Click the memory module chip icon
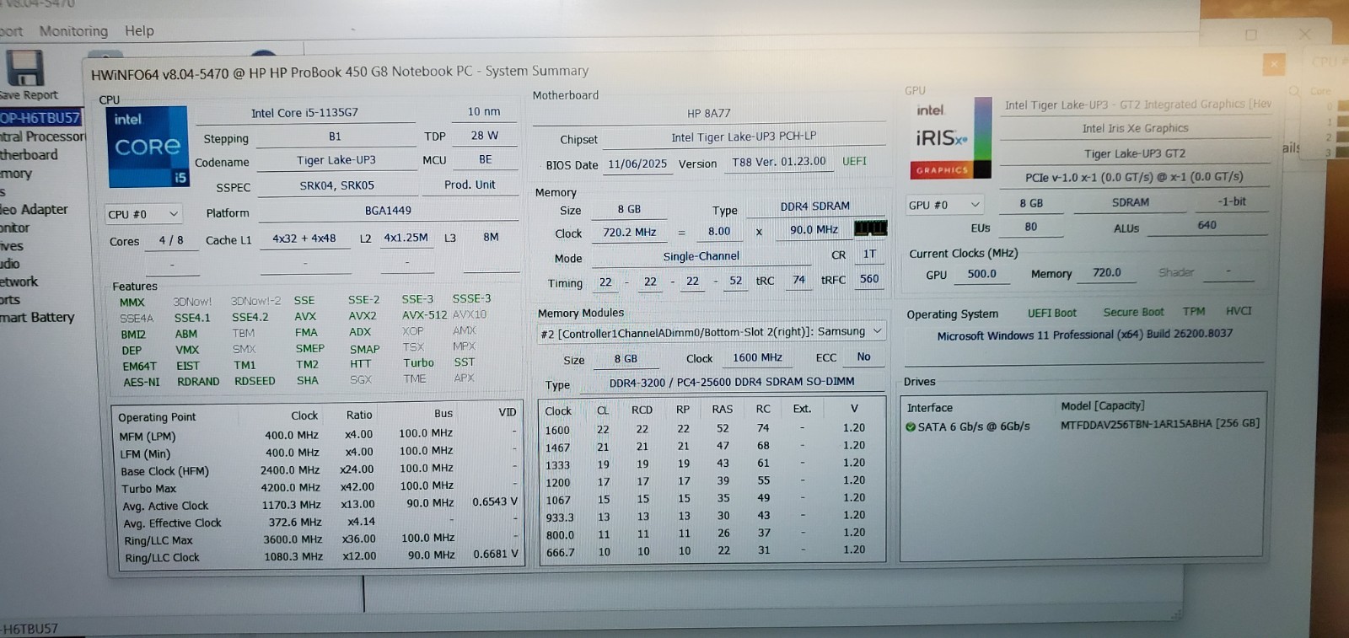 pos(870,228)
